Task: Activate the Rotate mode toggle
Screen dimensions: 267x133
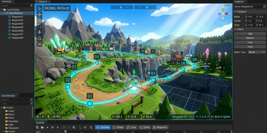Action: [x=118, y=127]
